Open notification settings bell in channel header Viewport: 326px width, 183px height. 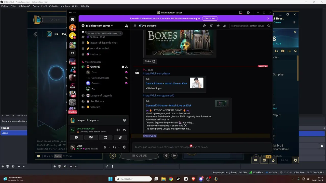[211, 26]
